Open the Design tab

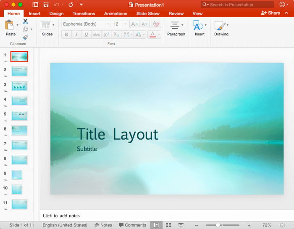(x=56, y=13)
